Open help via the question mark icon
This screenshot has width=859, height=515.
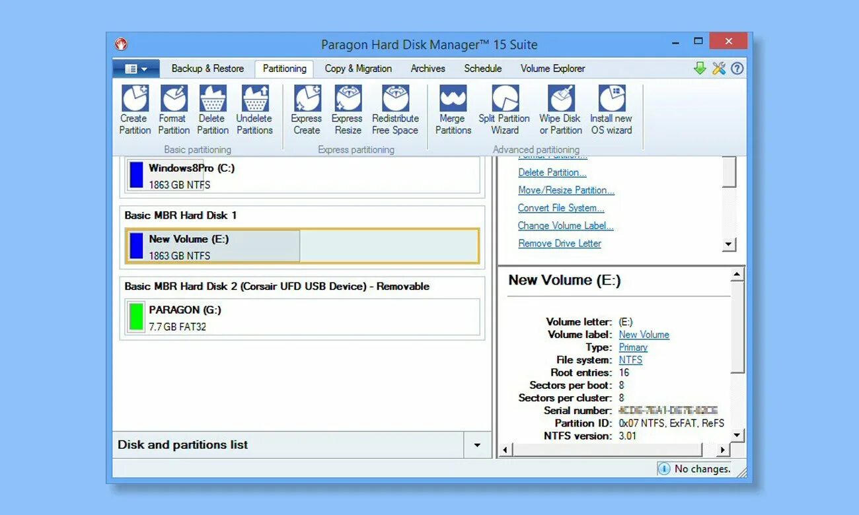point(737,68)
